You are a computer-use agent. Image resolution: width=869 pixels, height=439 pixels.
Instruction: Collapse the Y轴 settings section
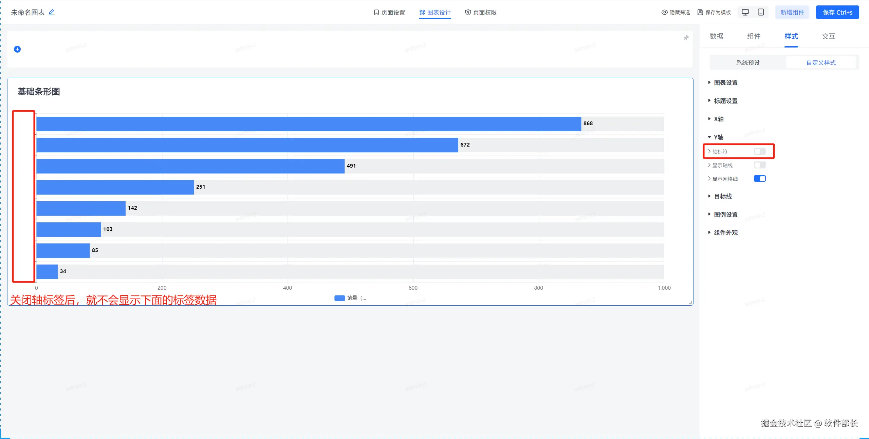(718, 137)
